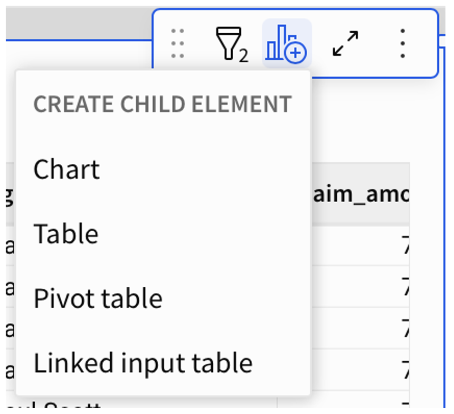Click the claim_amount column header
The image size is (454, 414).
pyautogui.click(x=360, y=196)
